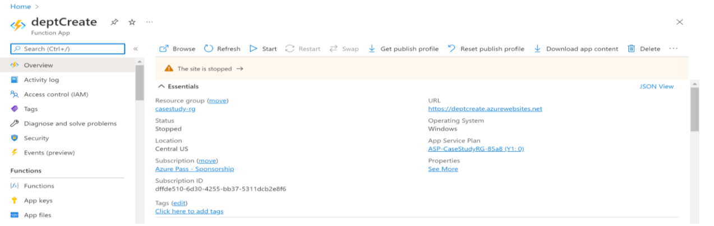
Task: Click edit link next to Tags
Action: tap(179, 203)
